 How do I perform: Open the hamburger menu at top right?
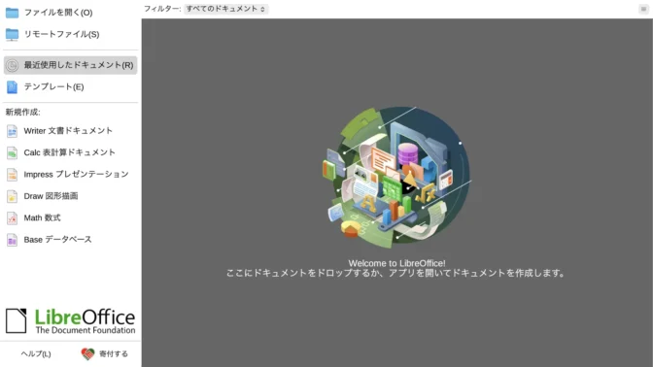643,9
